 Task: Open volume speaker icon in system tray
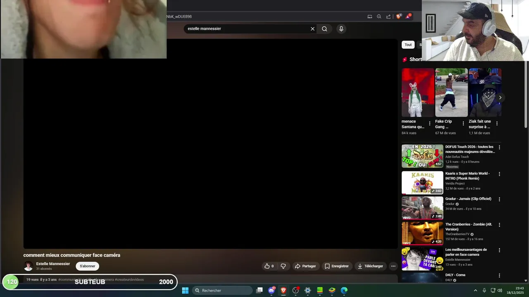(500, 290)
